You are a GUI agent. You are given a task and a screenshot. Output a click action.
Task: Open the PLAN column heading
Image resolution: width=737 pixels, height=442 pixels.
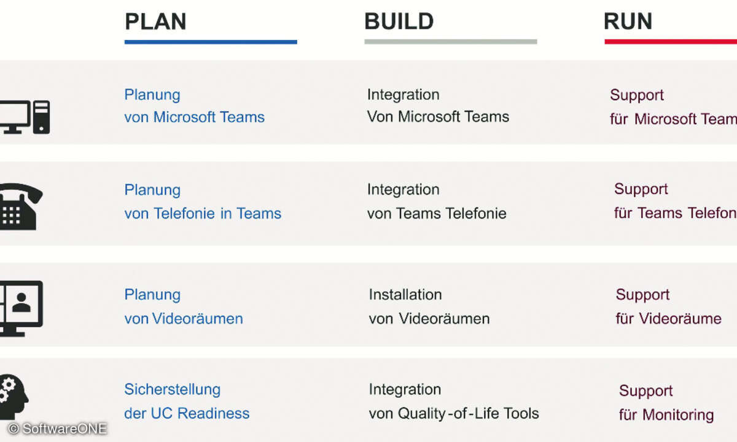point(155,22)
